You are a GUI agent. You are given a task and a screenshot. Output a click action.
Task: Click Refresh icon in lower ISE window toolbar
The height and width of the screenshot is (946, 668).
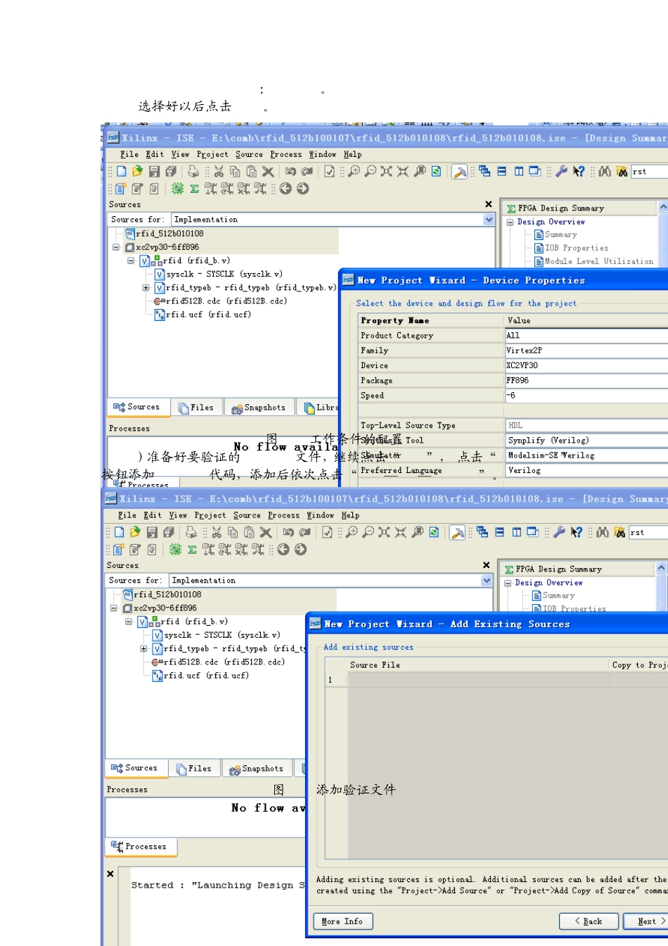pos(434,532)
